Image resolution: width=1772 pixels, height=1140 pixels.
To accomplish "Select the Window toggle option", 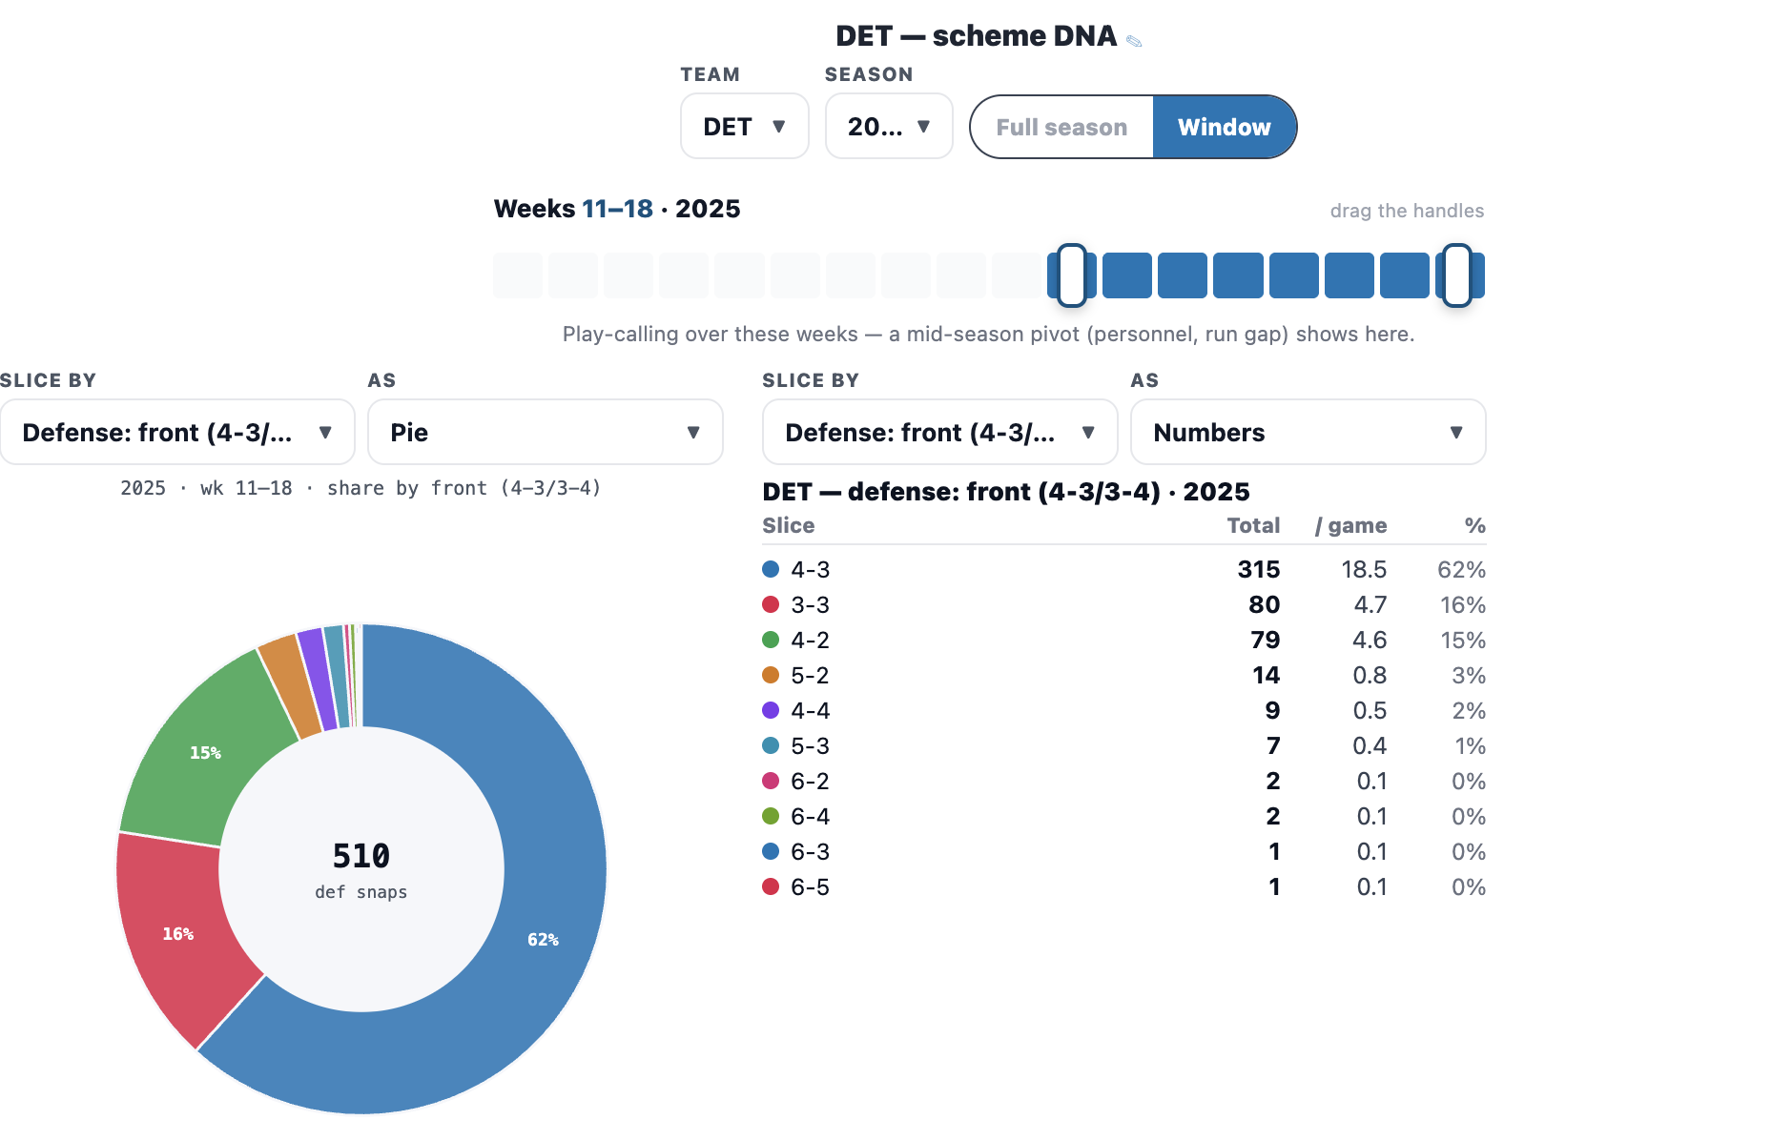I will coord(1225,127).
